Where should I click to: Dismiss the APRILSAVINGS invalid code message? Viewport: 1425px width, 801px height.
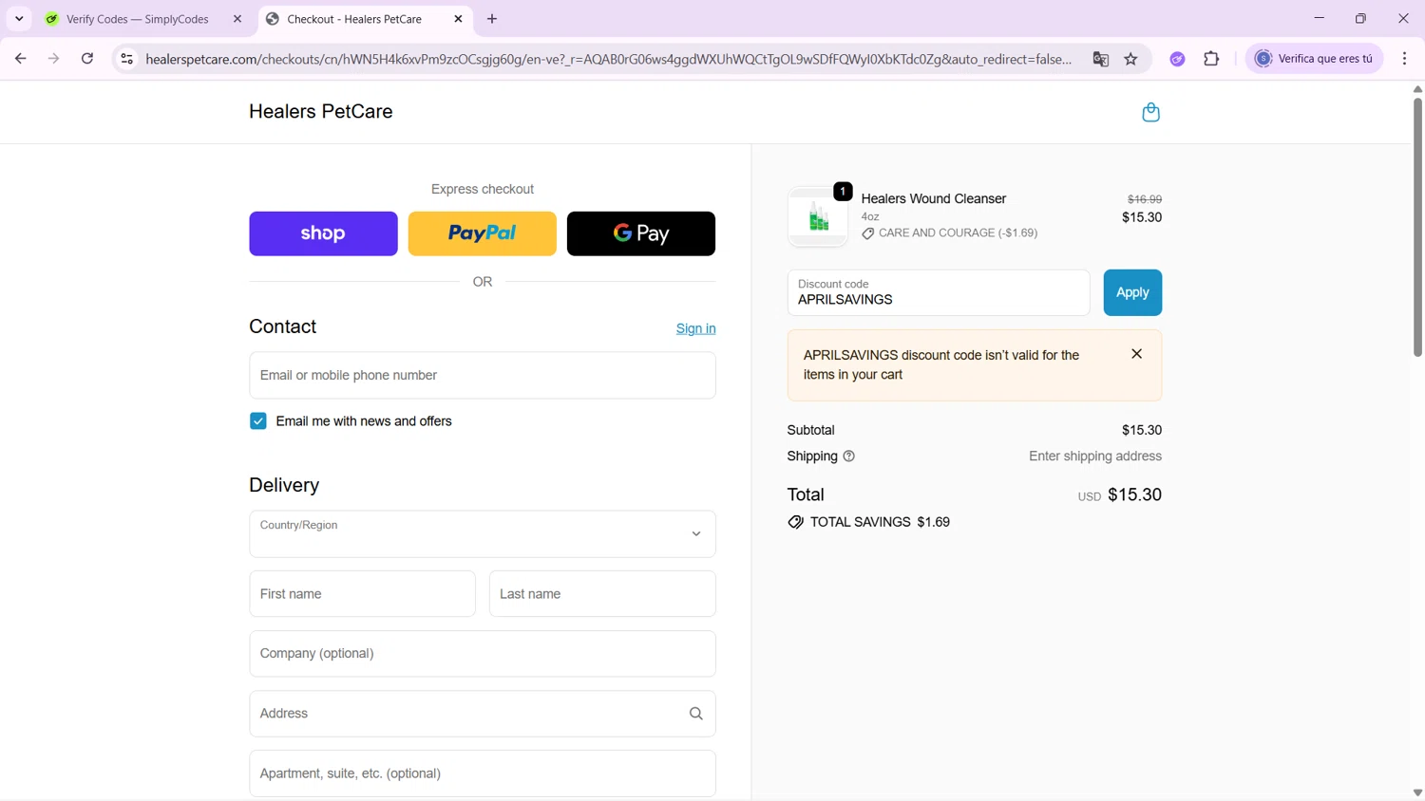coord(1136,354)
